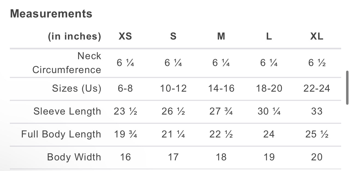
Task: Click the Neck Circumference row label
Action: tap(67, 63)
